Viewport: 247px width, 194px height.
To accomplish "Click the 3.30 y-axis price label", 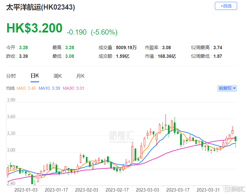I will (x=11, y=133).
